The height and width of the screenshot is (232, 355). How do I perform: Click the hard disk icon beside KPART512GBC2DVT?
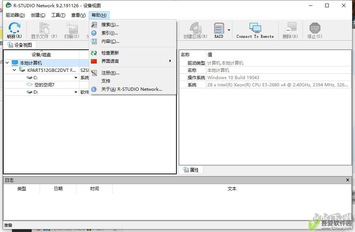22,70
